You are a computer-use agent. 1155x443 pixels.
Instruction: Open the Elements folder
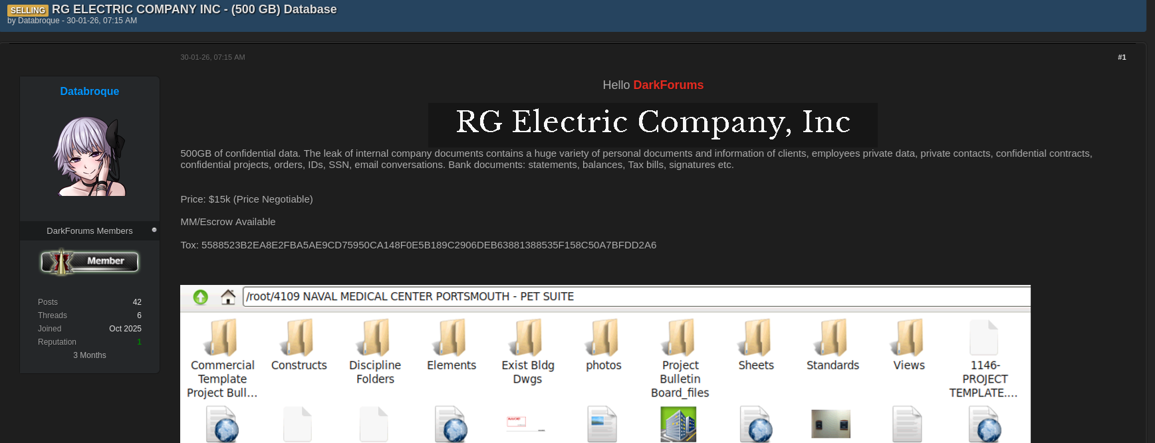451,345
